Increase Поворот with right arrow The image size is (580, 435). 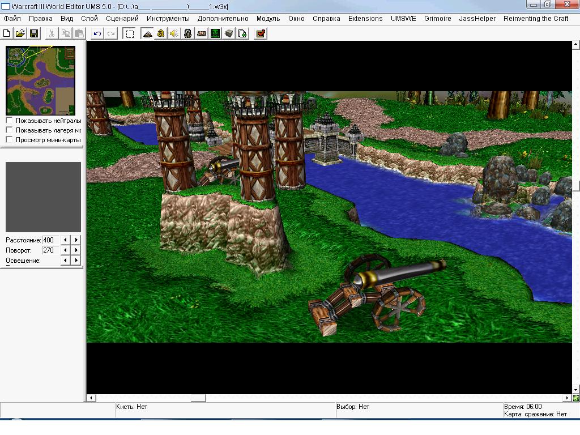click(x=76, y=250)
